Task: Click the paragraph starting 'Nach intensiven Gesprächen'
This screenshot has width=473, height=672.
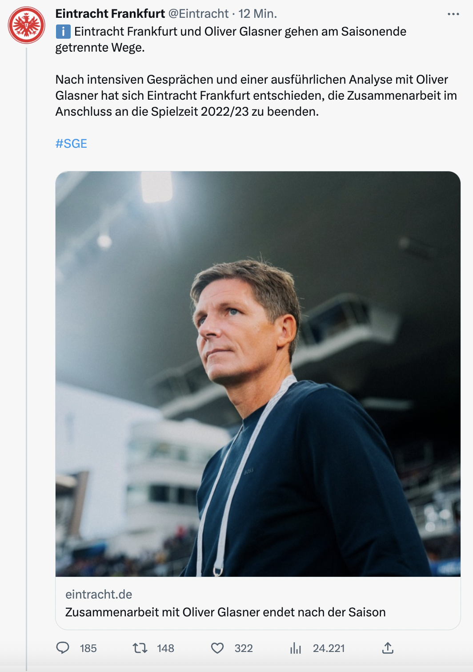Action: [x=256, y=96]
